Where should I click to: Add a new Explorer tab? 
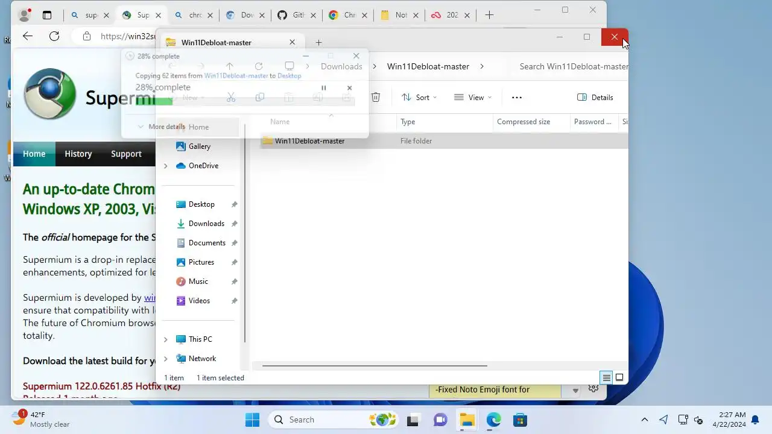point(318,42)
